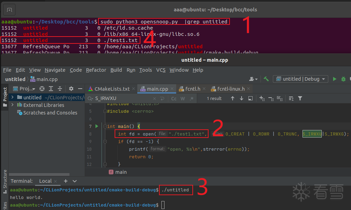Run the untitled Debug configuration
The image size is (351, 210).
[x=334, y=79]
